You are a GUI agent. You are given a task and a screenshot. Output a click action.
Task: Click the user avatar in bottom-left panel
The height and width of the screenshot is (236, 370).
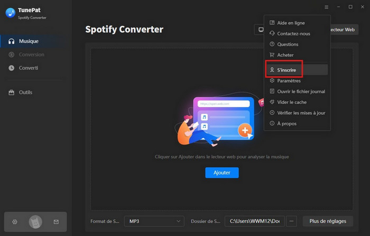tap(35, 222)
